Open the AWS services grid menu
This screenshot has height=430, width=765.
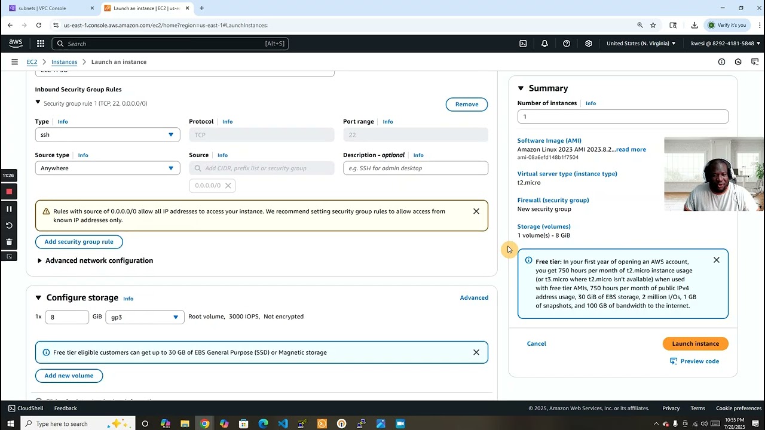pos(41,44)
